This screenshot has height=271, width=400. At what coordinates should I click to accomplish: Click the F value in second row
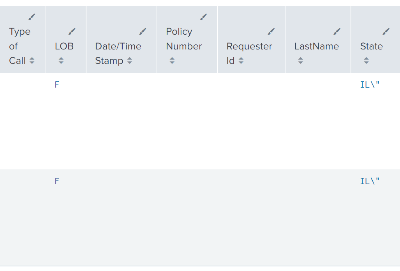tap(57, 181)
